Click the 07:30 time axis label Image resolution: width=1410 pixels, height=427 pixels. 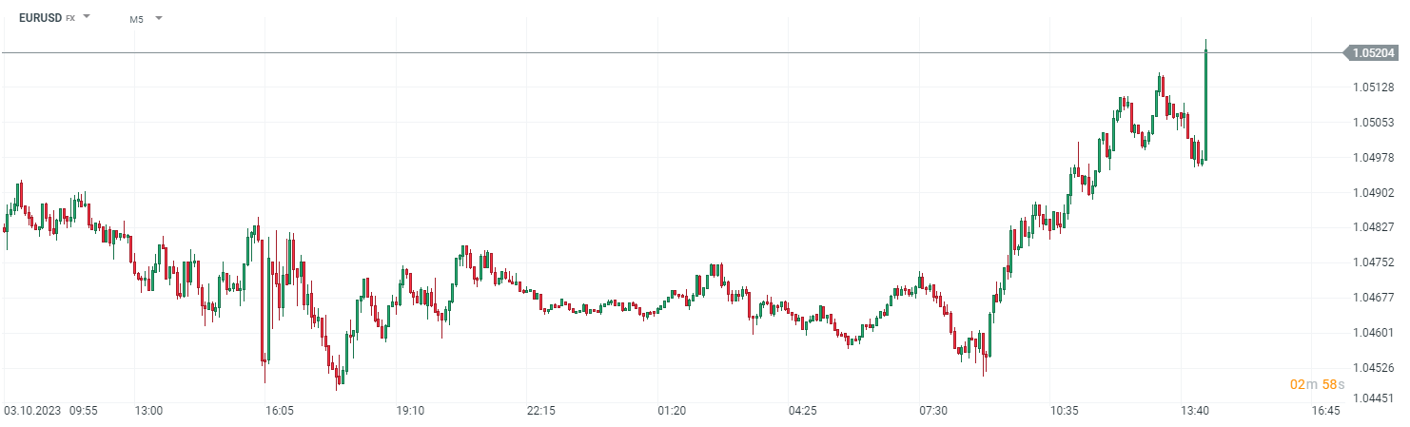(x=933, y=411)
